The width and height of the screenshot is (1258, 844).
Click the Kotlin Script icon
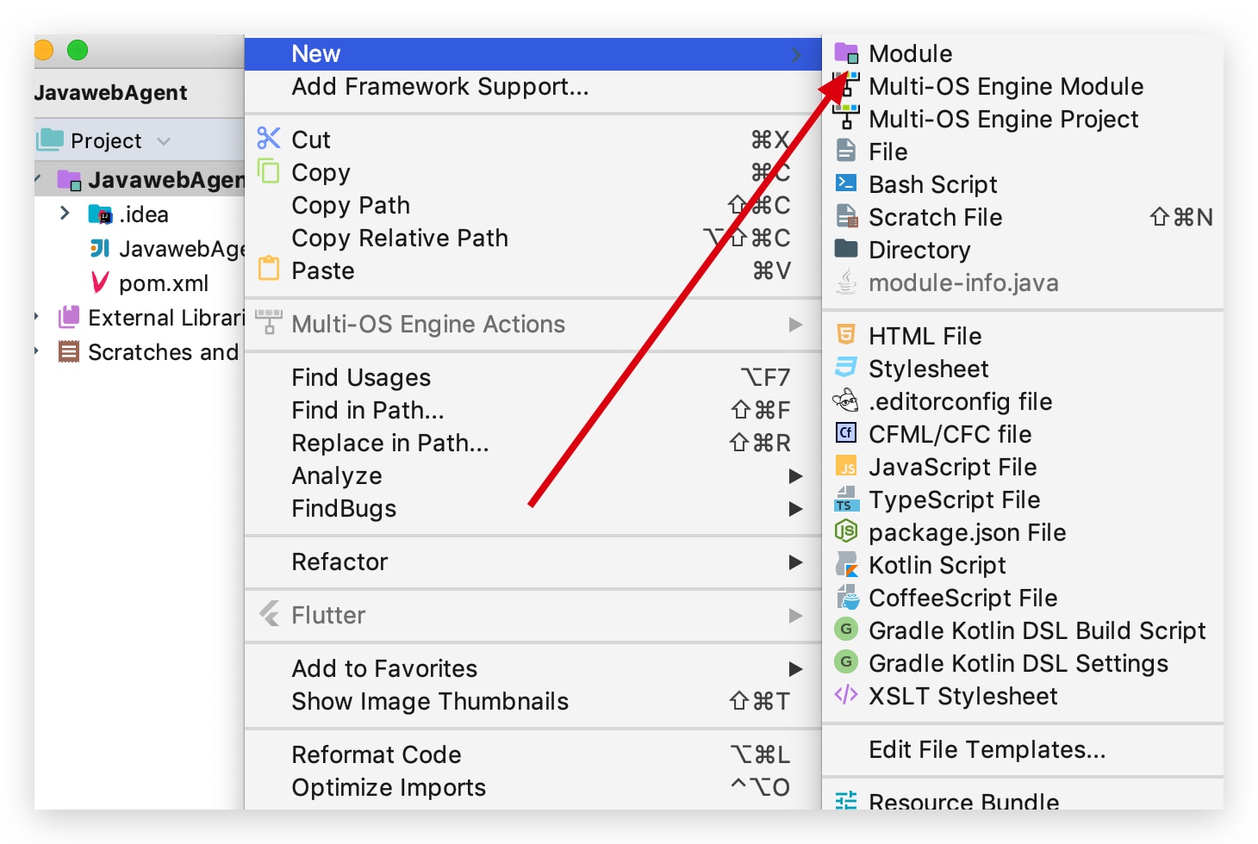(x=846, y=565)
